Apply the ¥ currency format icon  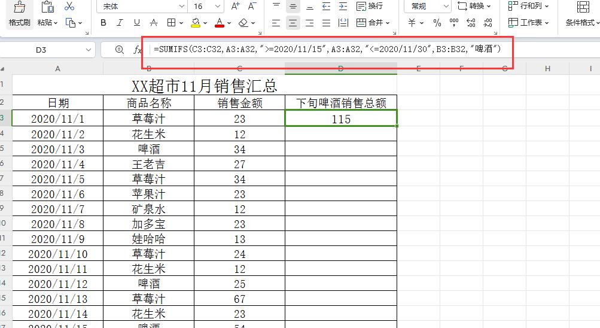tap(412, 23)
